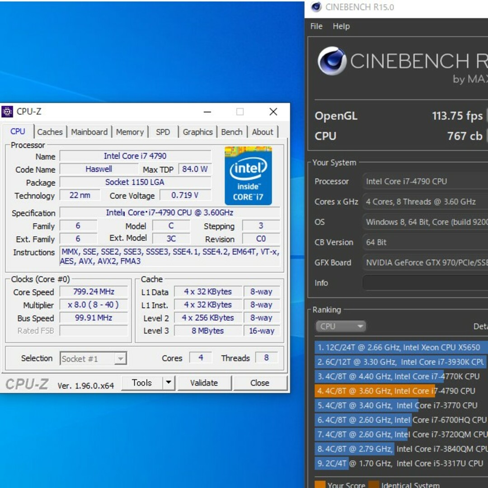Open the Mainboard tab in CPU-Z

click(89, 132)
